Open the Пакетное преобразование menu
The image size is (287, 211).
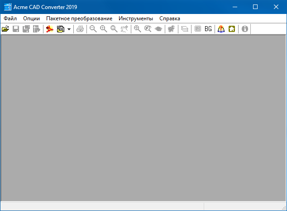(79, 18)
